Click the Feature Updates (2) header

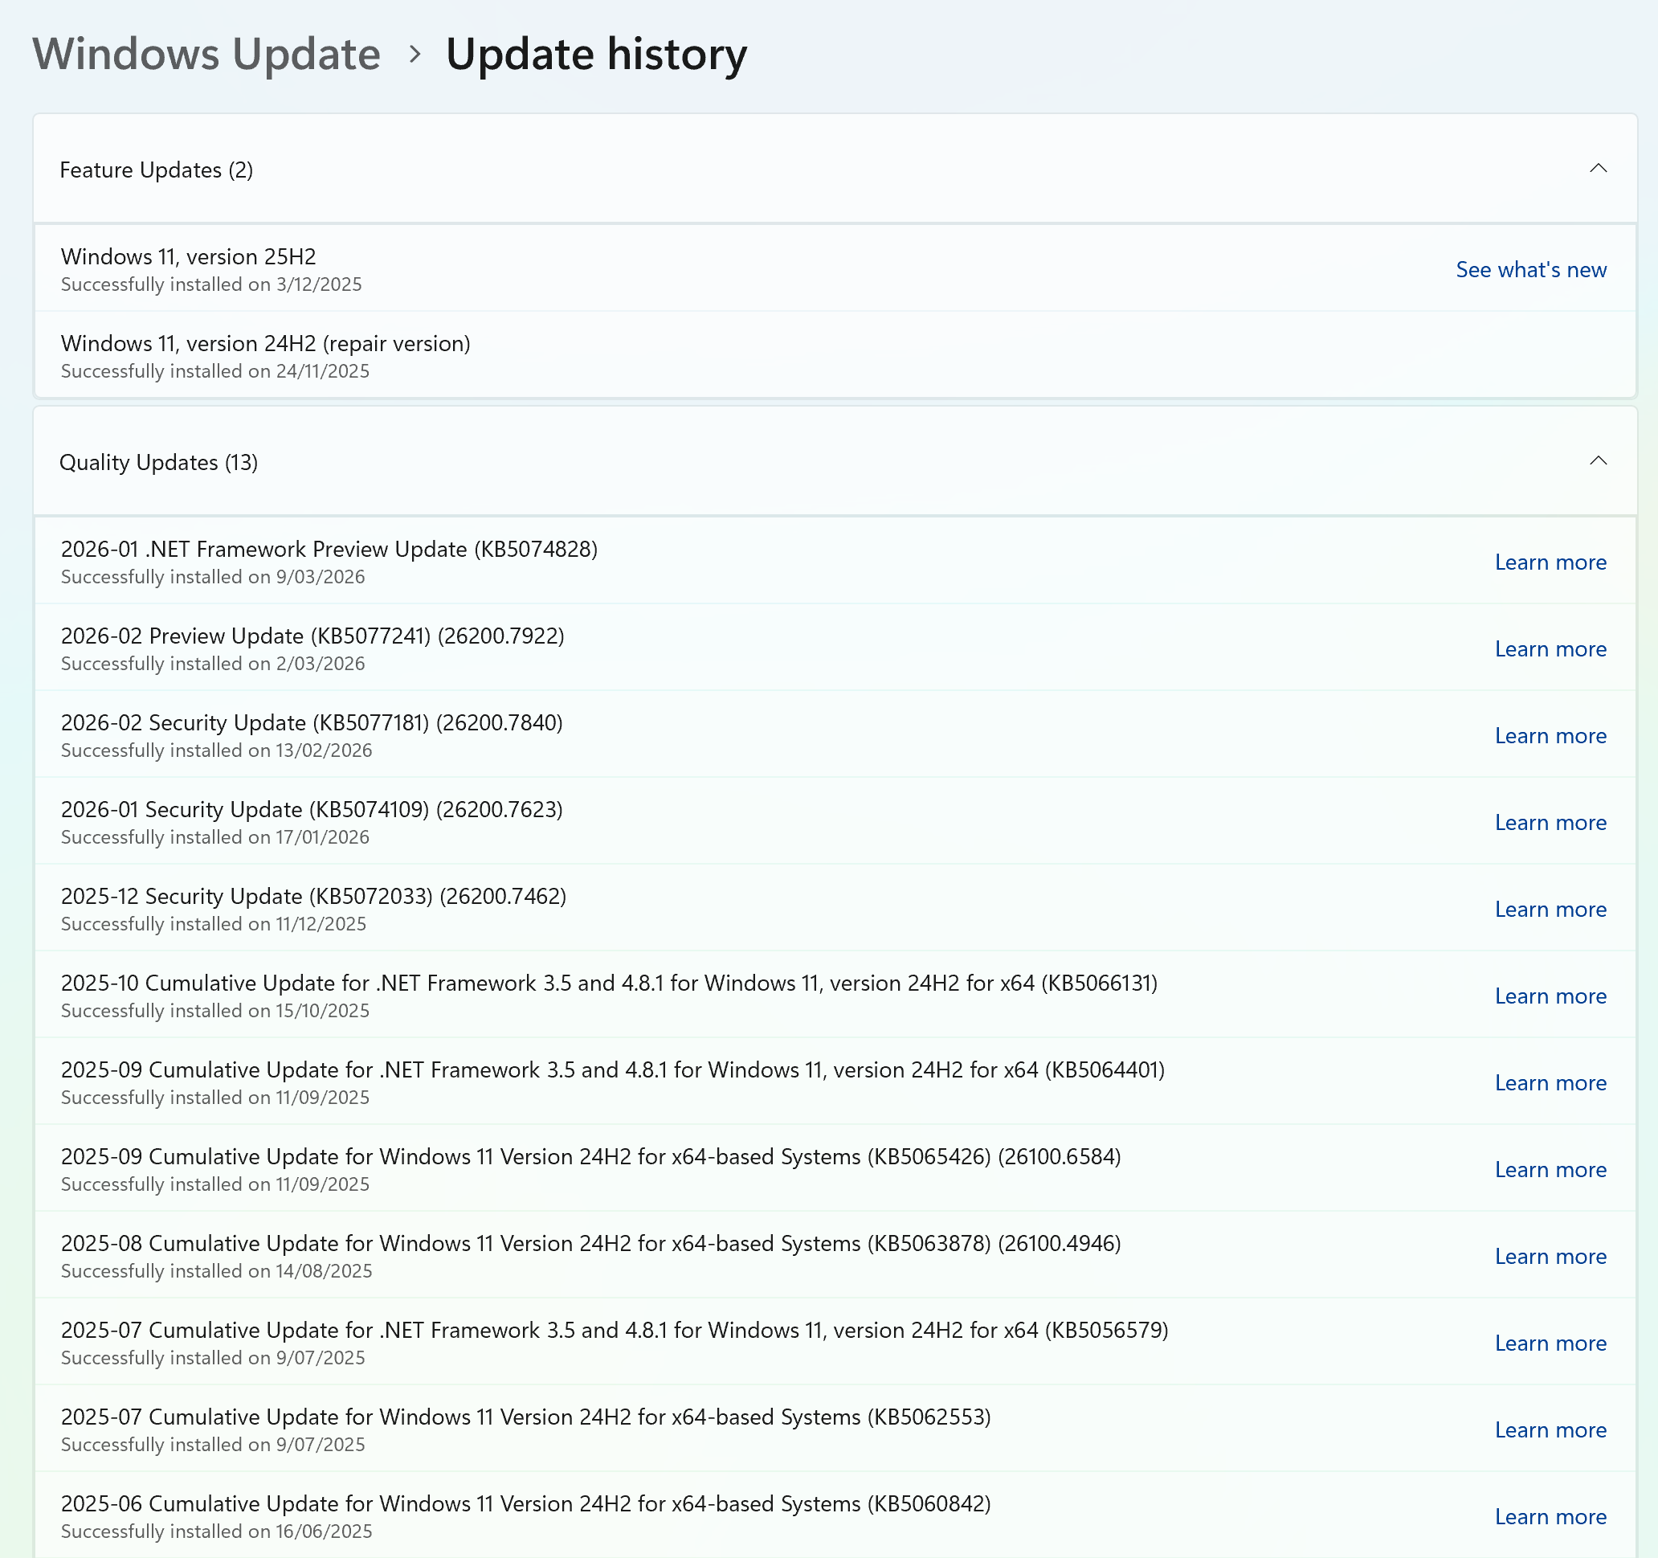(x=156, y=170)
